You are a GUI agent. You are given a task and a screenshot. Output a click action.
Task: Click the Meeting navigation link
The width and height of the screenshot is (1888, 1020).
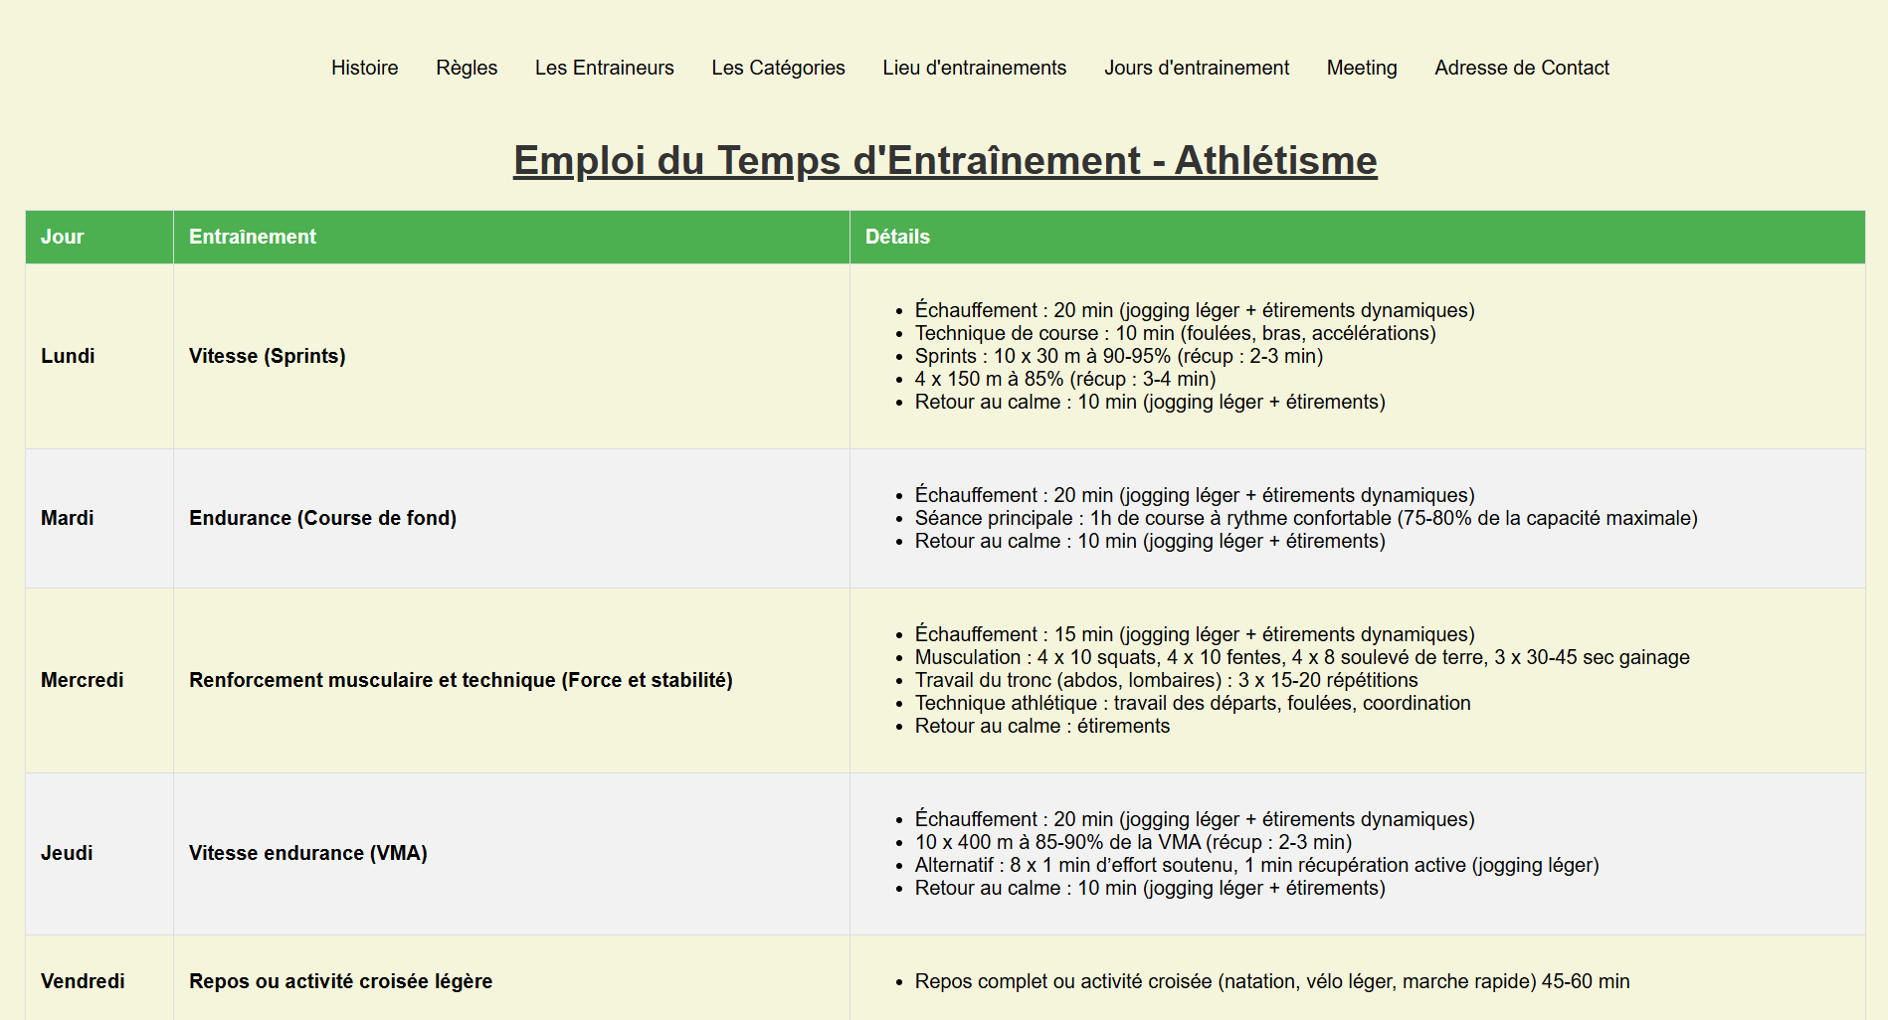(x=1361, y=68)
